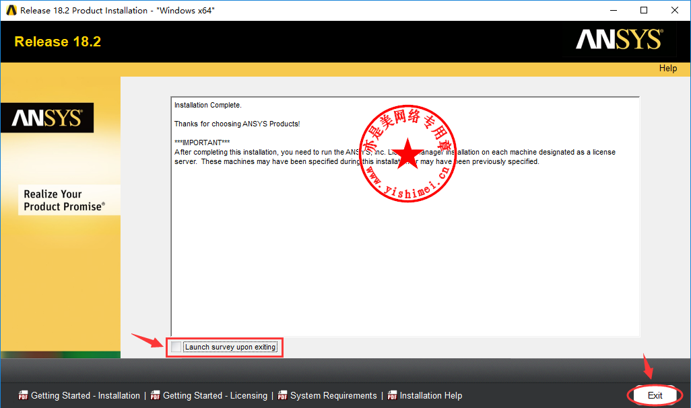691x408 pixels.
Task: Enable Launch survey upon exiting checkbox
Action: pos(176,347)
